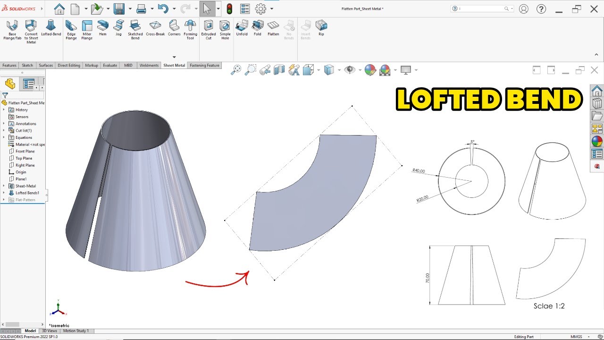
Task: Open the dropdown next to Open file
Action: point(108,8)
